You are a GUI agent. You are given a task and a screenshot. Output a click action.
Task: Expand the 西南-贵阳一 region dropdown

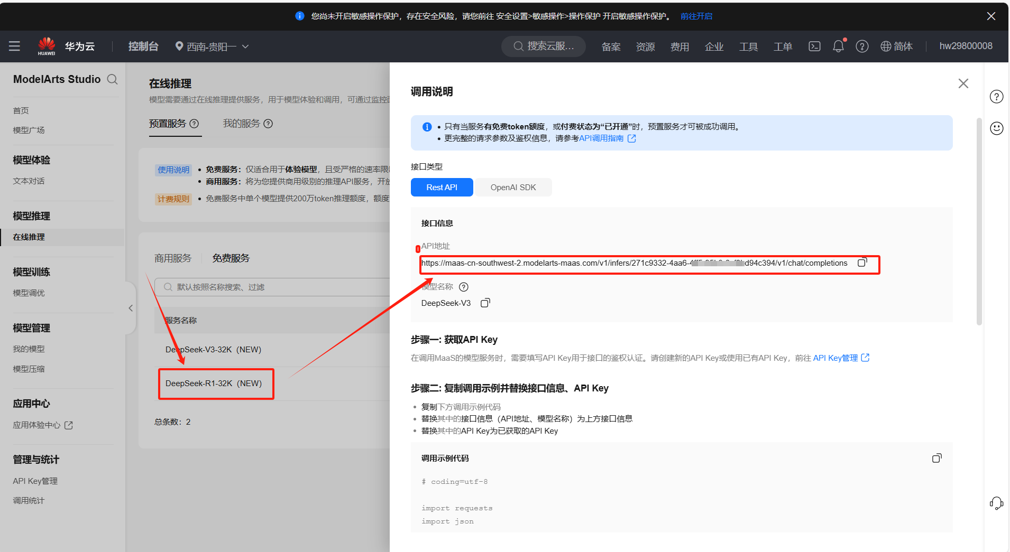tap(212, 46)
